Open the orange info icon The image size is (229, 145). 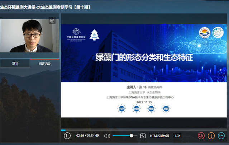pyautogui.click(x=211, y=136)
